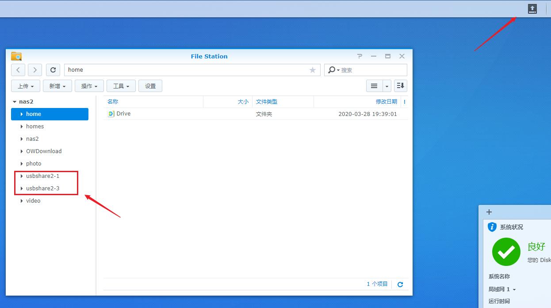Add a widget with the plus icon
This screenshot has height=308, width=551.
click(x=489, y=212)
